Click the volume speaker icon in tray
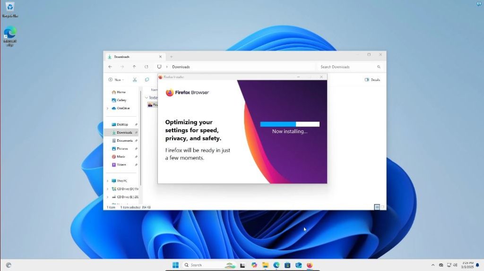This screenshot has width=484, height=271. tap(455, 265)
